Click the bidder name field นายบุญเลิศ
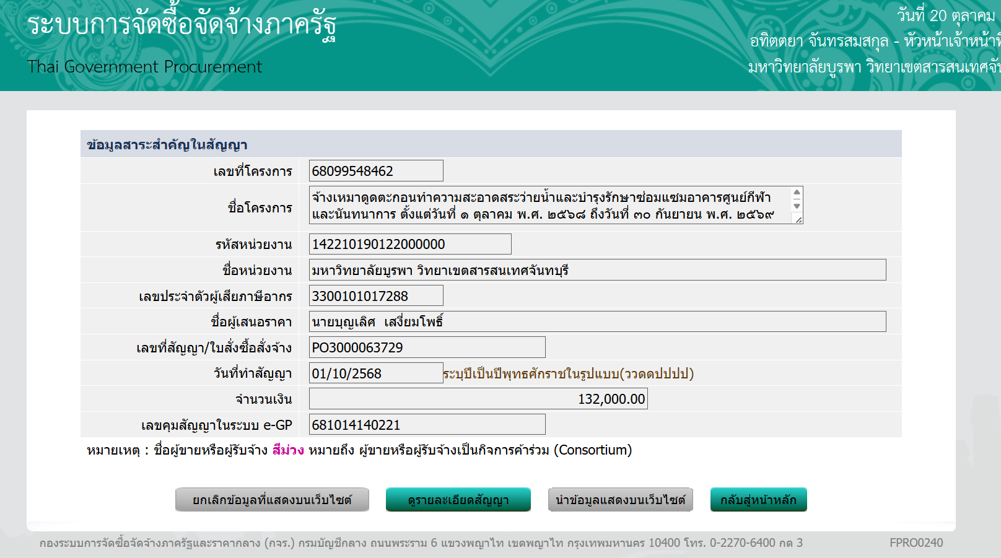Screen dimensions: 1001x558 597,322
